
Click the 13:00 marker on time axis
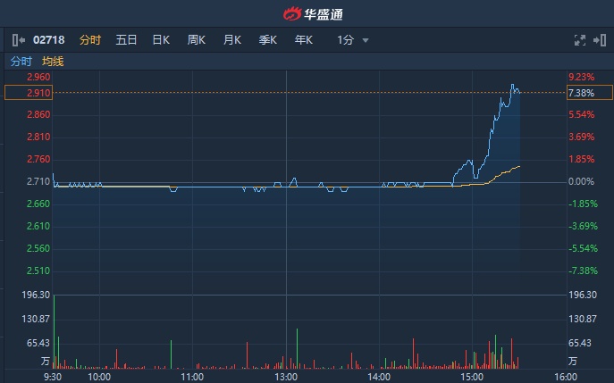(x=285, y=377)
